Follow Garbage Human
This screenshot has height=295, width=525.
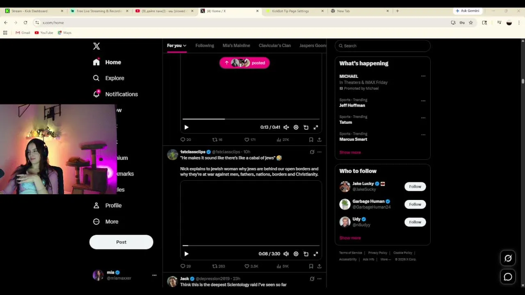pos(415,204)
